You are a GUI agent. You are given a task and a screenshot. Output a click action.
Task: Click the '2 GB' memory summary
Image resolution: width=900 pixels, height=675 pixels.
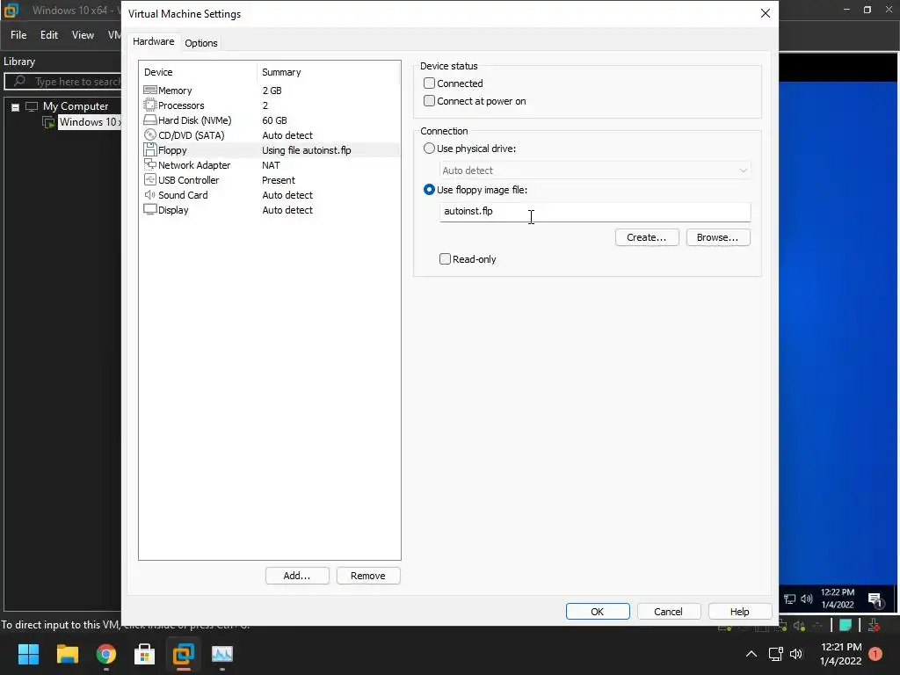coord(272,91)
